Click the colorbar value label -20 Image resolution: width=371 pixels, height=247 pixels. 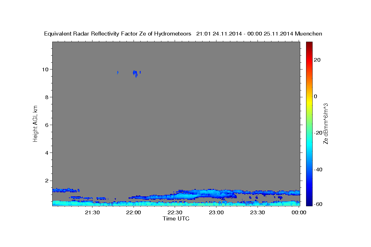(318, 133)
